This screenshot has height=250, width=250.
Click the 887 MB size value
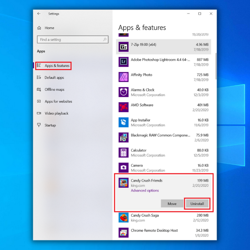click(202, 60)
